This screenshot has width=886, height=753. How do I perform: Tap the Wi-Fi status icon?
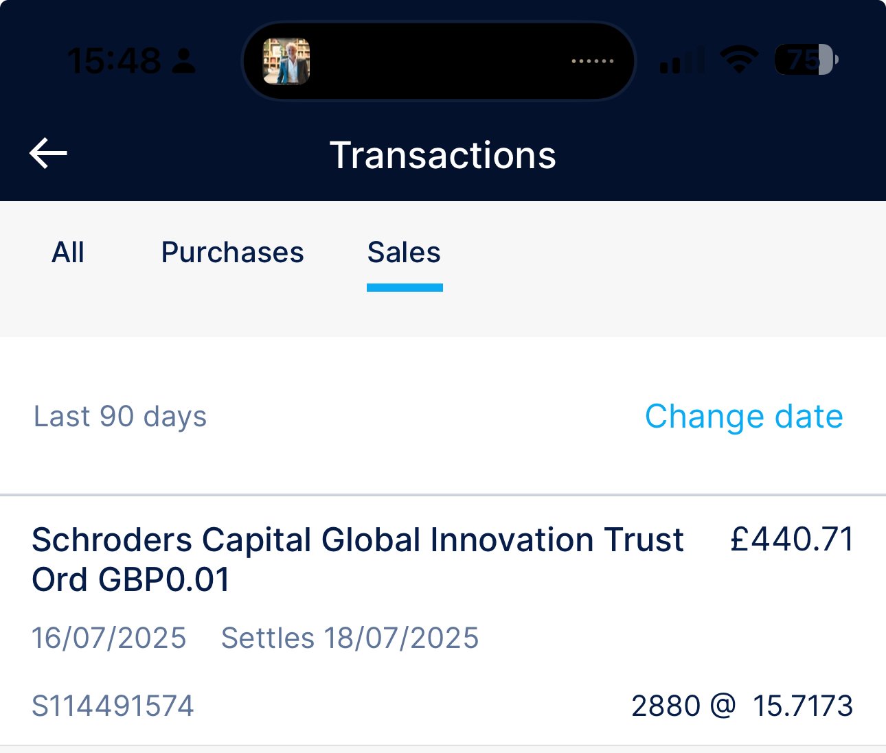coord(739,60)
